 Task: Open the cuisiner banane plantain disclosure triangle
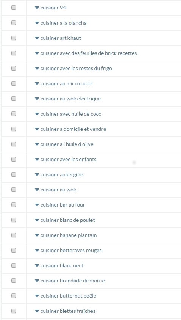[37, 235]
